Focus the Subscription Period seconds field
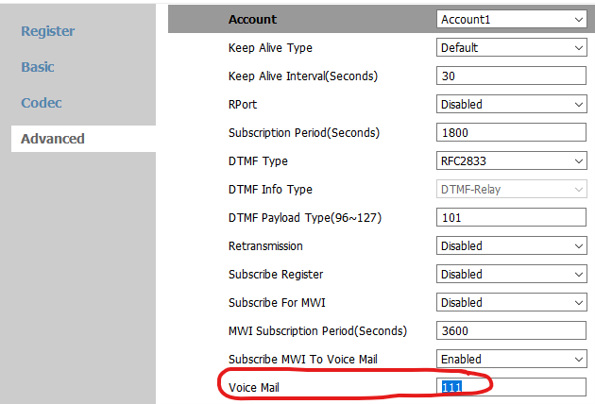This screenshot has height=404, width=595. [x=511, y=132]
